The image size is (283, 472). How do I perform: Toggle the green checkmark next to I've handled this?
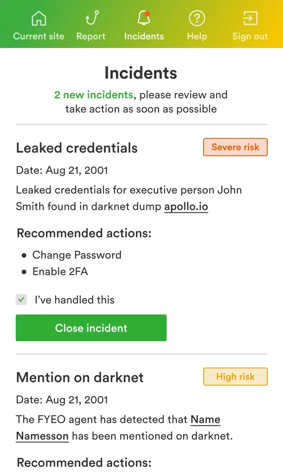[21, 300]
